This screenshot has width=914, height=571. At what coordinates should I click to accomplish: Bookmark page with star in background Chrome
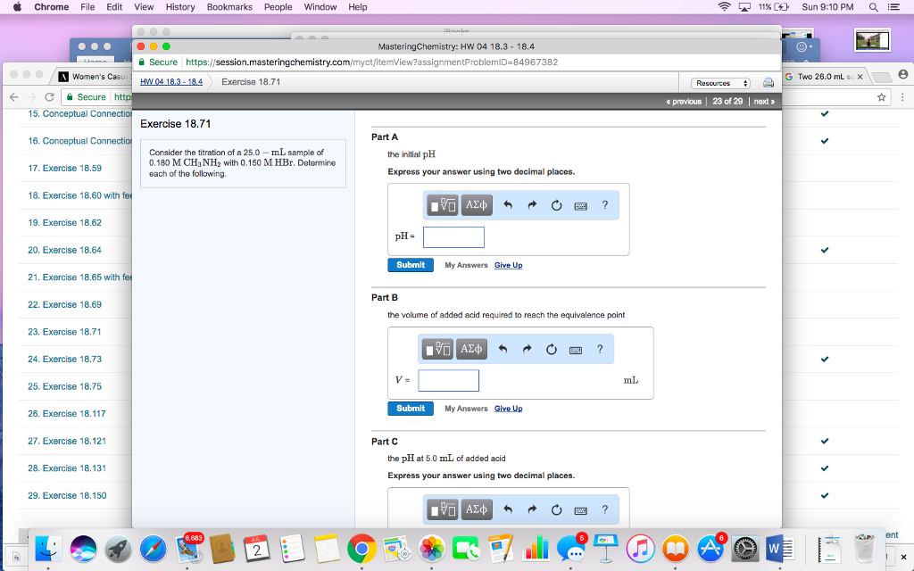[x=881, y=97]
